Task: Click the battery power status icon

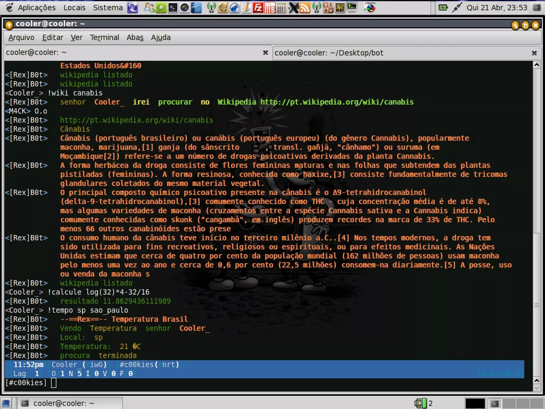Action: coord(443,7)
